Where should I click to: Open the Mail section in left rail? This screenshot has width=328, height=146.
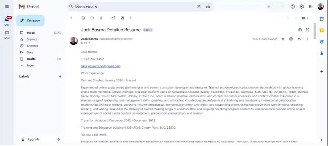(7, 21)
